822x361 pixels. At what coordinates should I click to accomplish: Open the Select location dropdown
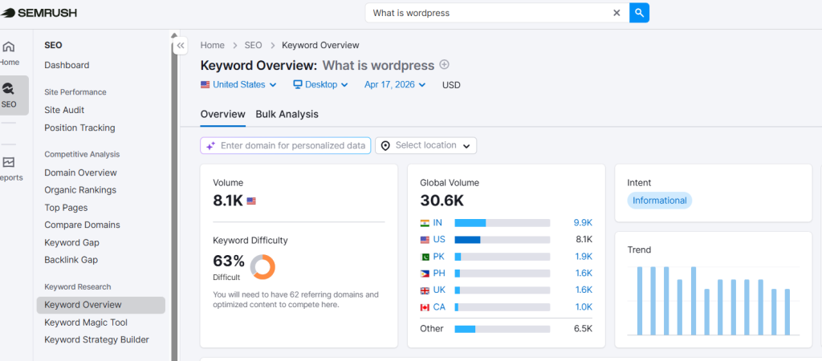425,146
